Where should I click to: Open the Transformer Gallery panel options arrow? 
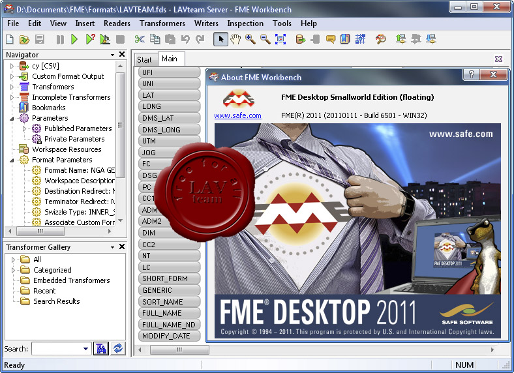click(x=112, y=247)
